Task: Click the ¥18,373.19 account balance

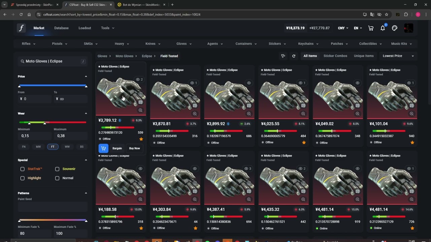Action: coord(295,28)
